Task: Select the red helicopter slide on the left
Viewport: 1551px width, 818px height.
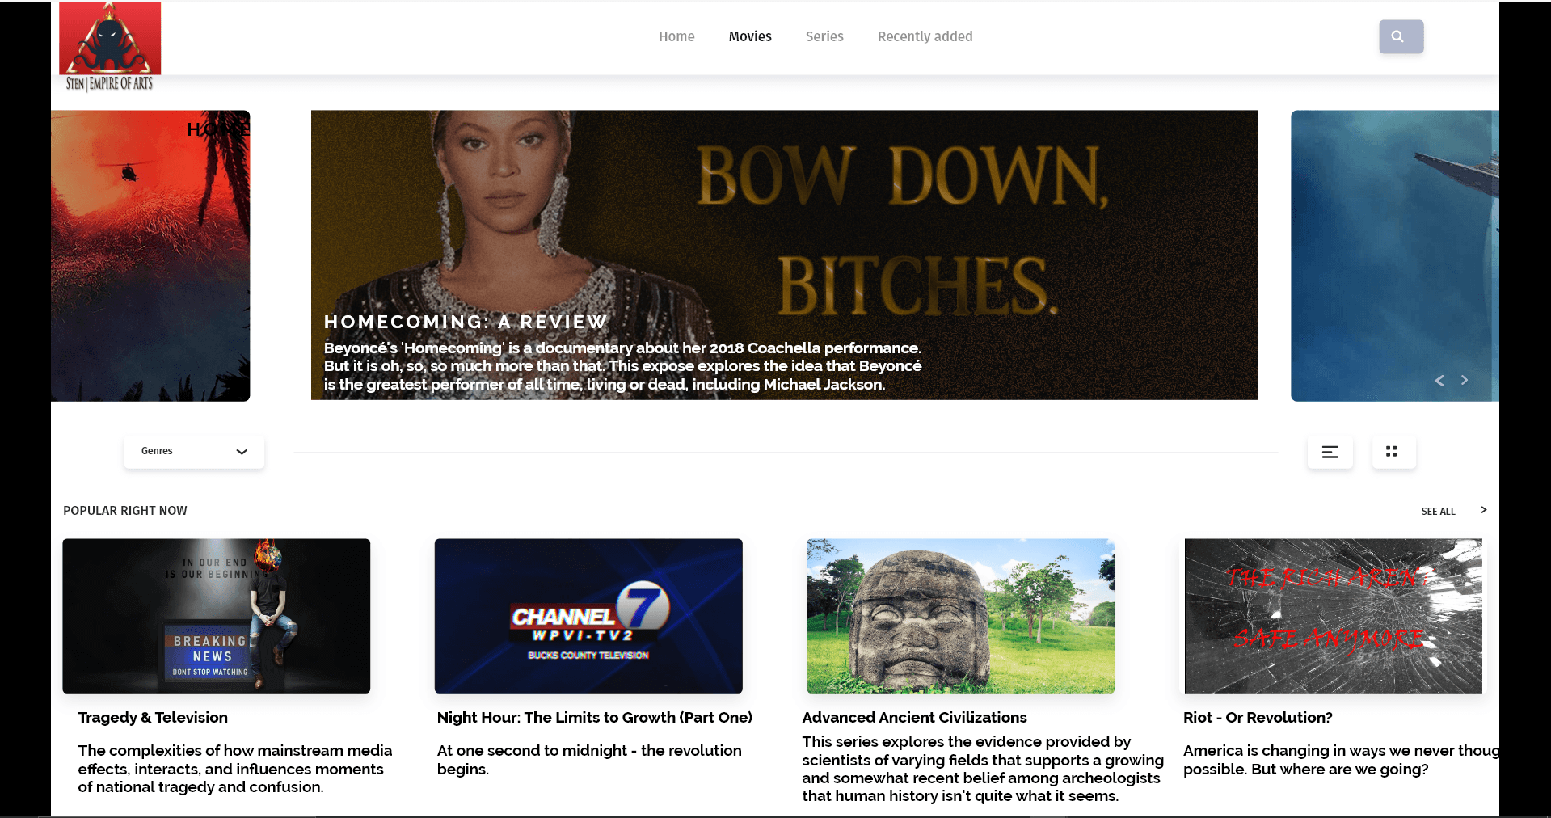Action: tap(150, 255)
